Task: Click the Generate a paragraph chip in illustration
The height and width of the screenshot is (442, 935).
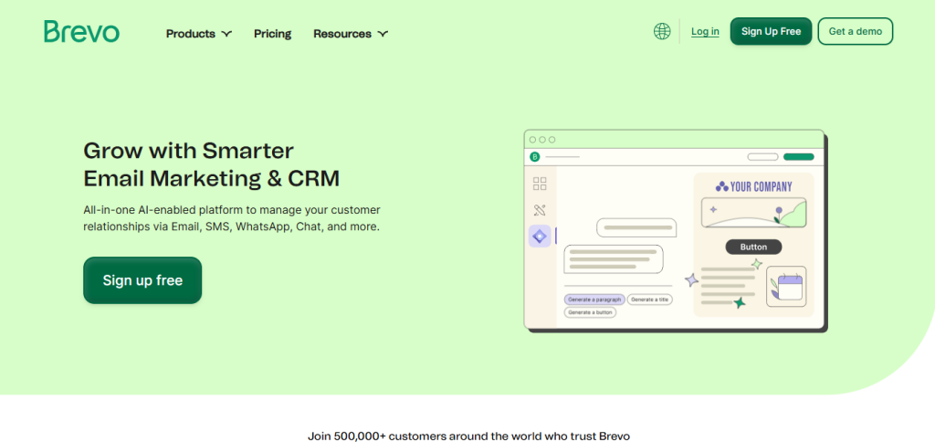Action: tap(594, 300)
